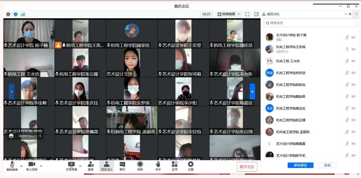
Task: Click the invite participants icon
Action: pyautogui.click(x=90, y=164)
